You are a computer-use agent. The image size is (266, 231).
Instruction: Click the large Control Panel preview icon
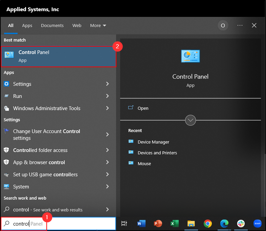tap(190, 56)
